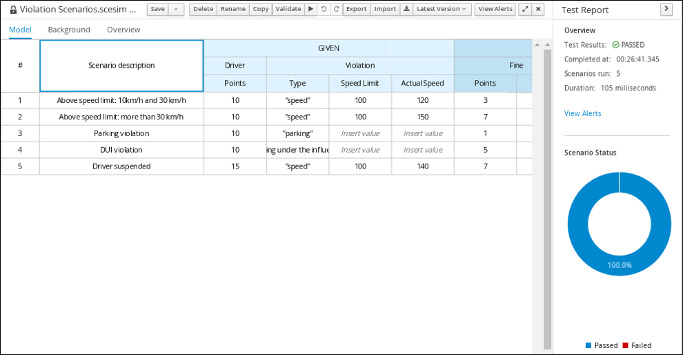Expand the Latest Version dropdown
The image size is (683, 355).
click(442, 10)
